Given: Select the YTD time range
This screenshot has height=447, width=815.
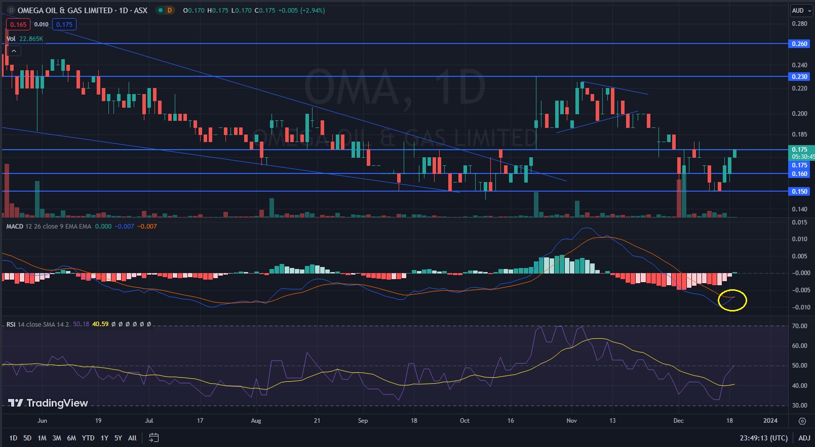Looking at the screenshot, I should [x=88, y=438].
